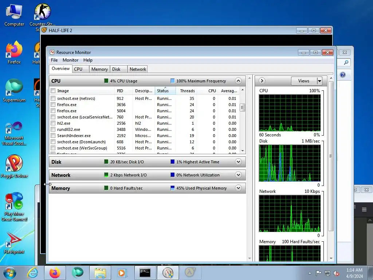Show hidden tray icons arrow
The width and height of the screenshot is (373, 280).
pyautogui.click(x=310, y=273)
